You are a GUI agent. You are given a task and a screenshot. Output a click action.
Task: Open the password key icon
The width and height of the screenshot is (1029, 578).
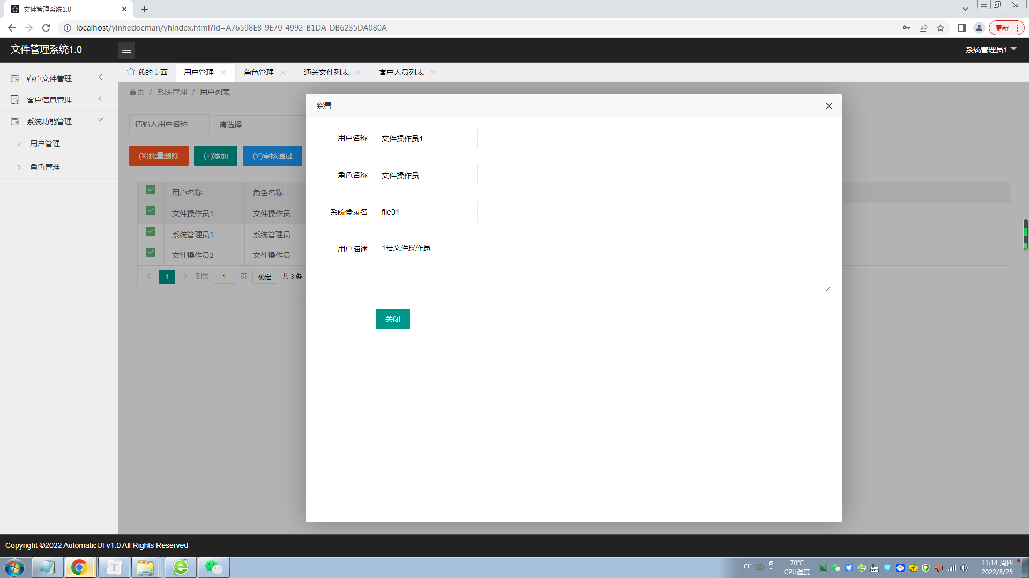tap(906, 28)
